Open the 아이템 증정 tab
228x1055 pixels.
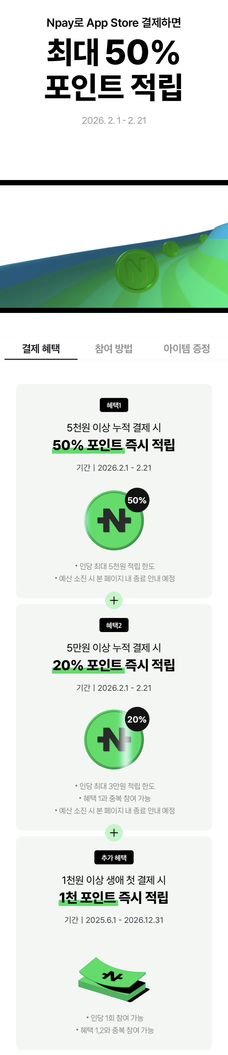tap(187, 349)
